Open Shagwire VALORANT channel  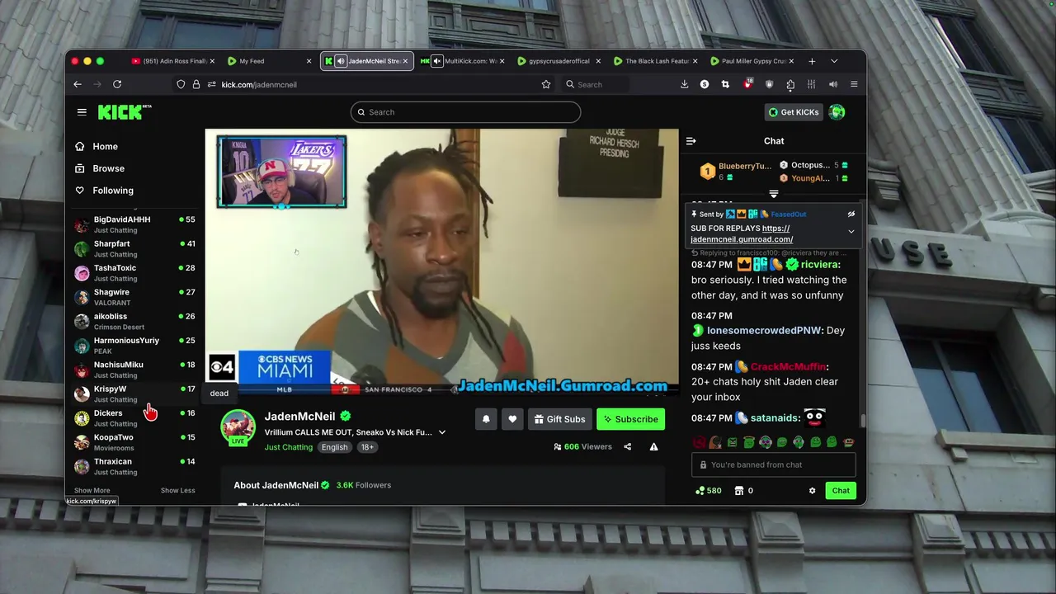coord(134,297)
